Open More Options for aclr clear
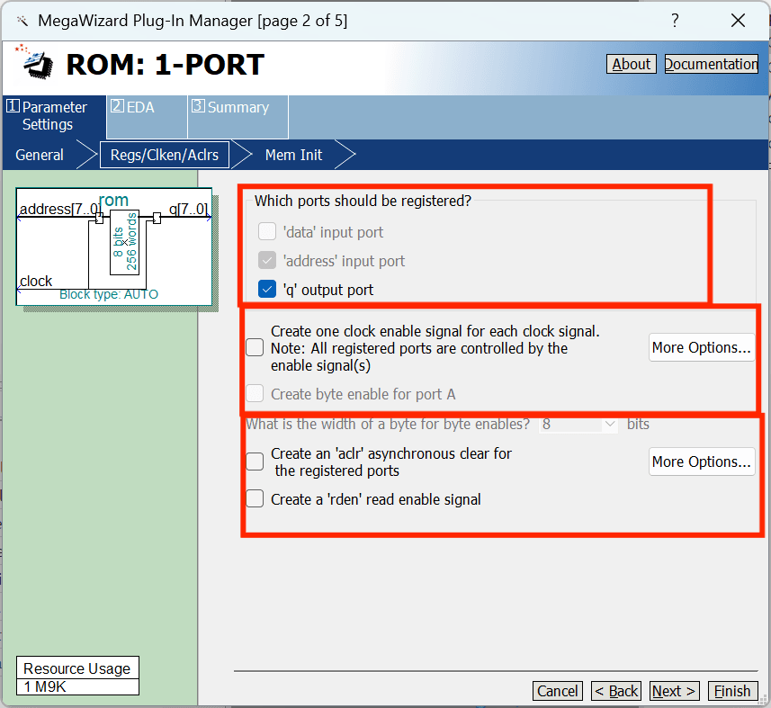The width and height of the screenshot is (771, 708). point(701,462)
